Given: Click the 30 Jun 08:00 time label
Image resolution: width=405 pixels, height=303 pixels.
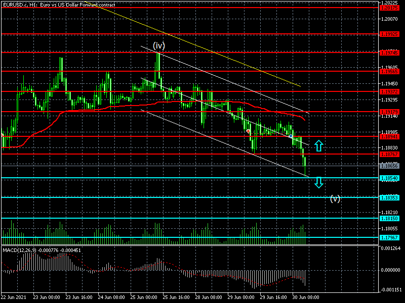Looking at the screenshot, I should click(306, 298).
